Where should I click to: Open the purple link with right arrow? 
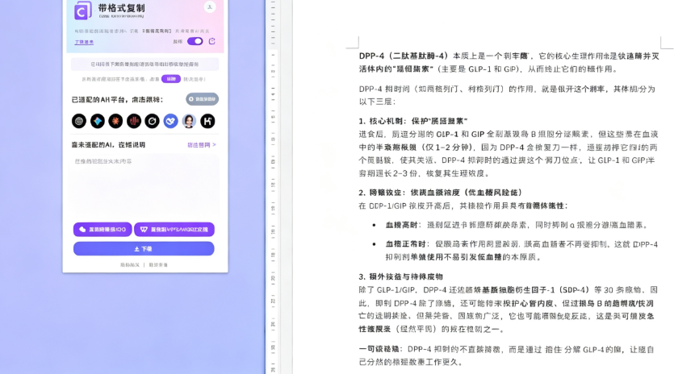click(x=202, y=145)
